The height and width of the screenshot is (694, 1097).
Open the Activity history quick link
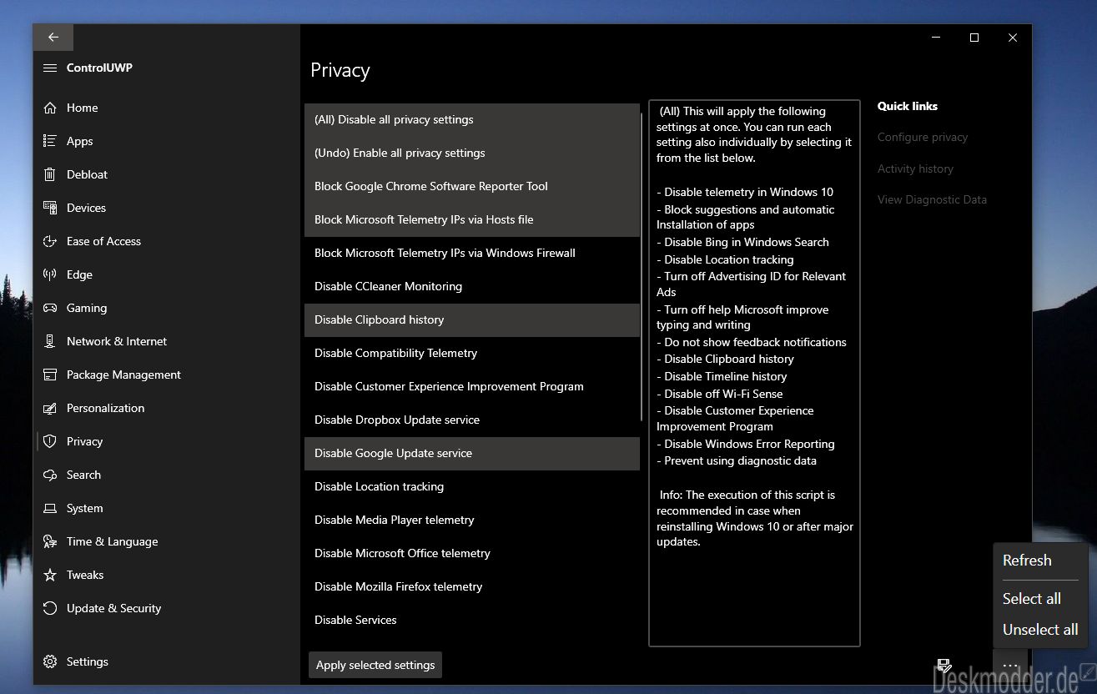[915, 168]
